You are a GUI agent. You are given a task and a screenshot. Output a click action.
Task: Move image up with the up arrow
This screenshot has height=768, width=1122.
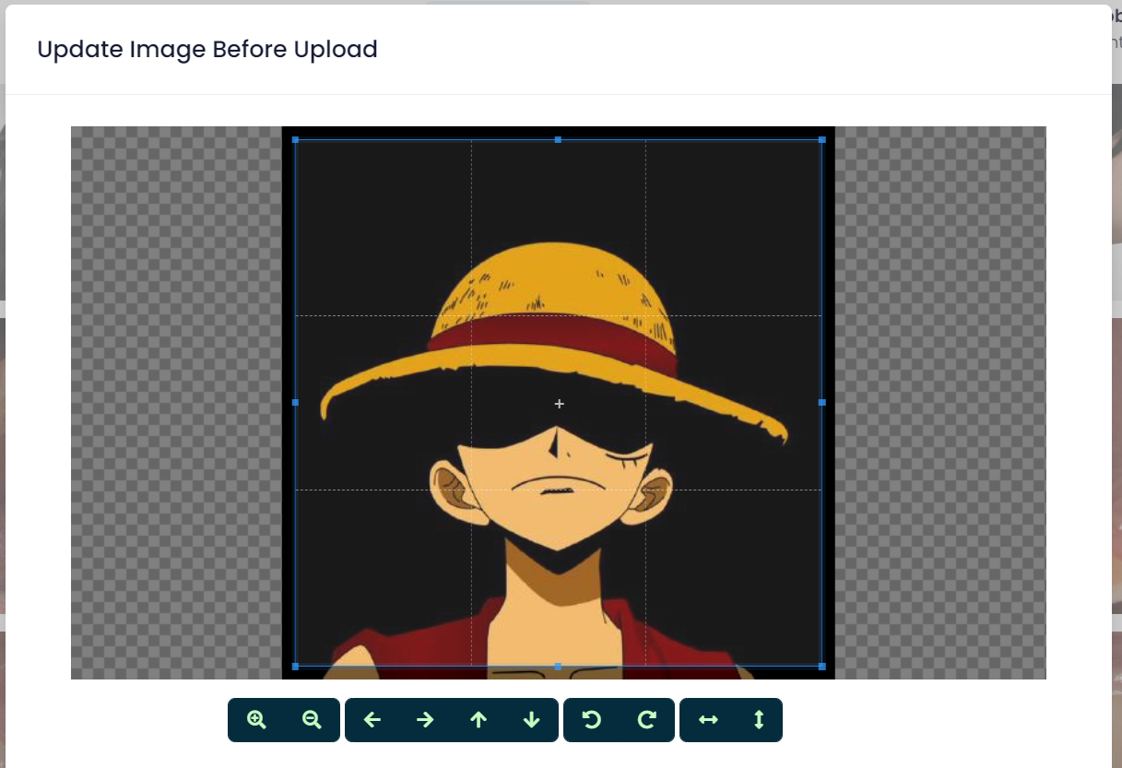[478, 720]
